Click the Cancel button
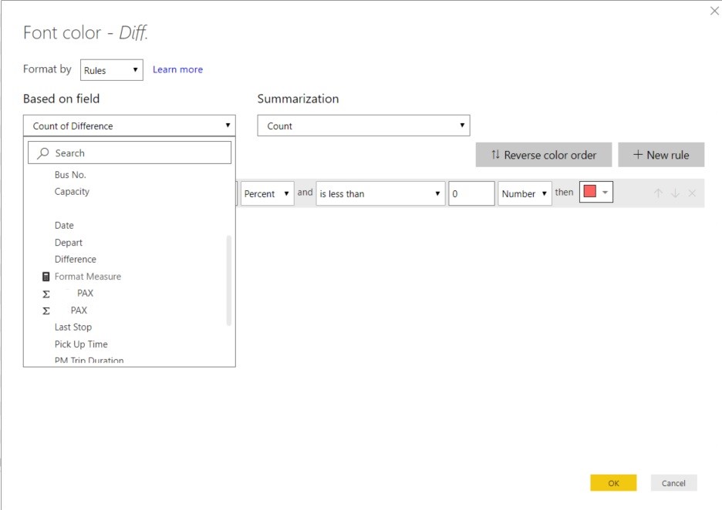The width and height of the screenshot is (722, 510). coord(673,483)
